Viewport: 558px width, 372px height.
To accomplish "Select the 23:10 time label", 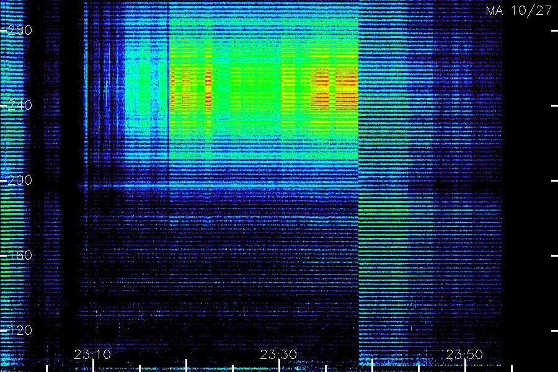I will pos(92,355).
